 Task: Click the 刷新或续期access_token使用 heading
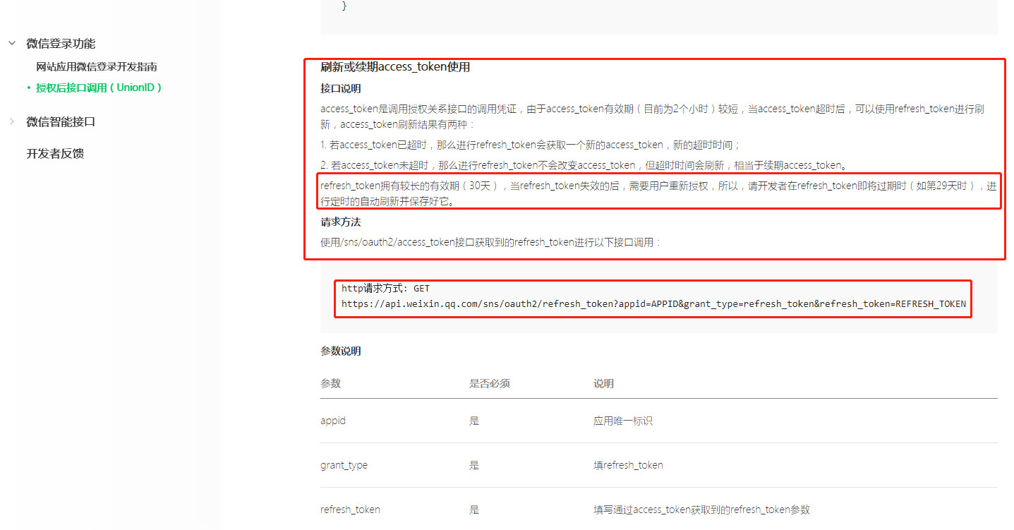click(x=395, y=67)
